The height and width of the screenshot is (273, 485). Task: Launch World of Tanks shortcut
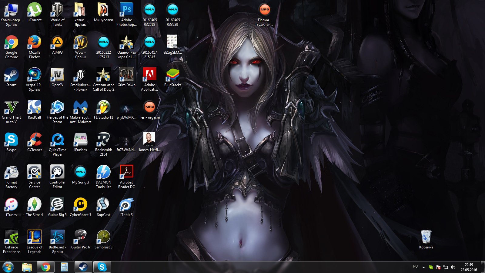(x=57, y=10)
